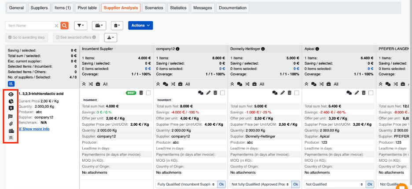Open Not fully Qualified select for Donnelly-Hettinger
The image size is (412, 189).
261,185
